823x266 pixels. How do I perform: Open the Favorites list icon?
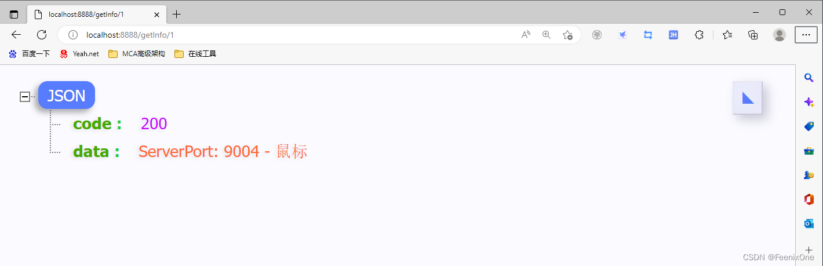click(x=727, y=35)
